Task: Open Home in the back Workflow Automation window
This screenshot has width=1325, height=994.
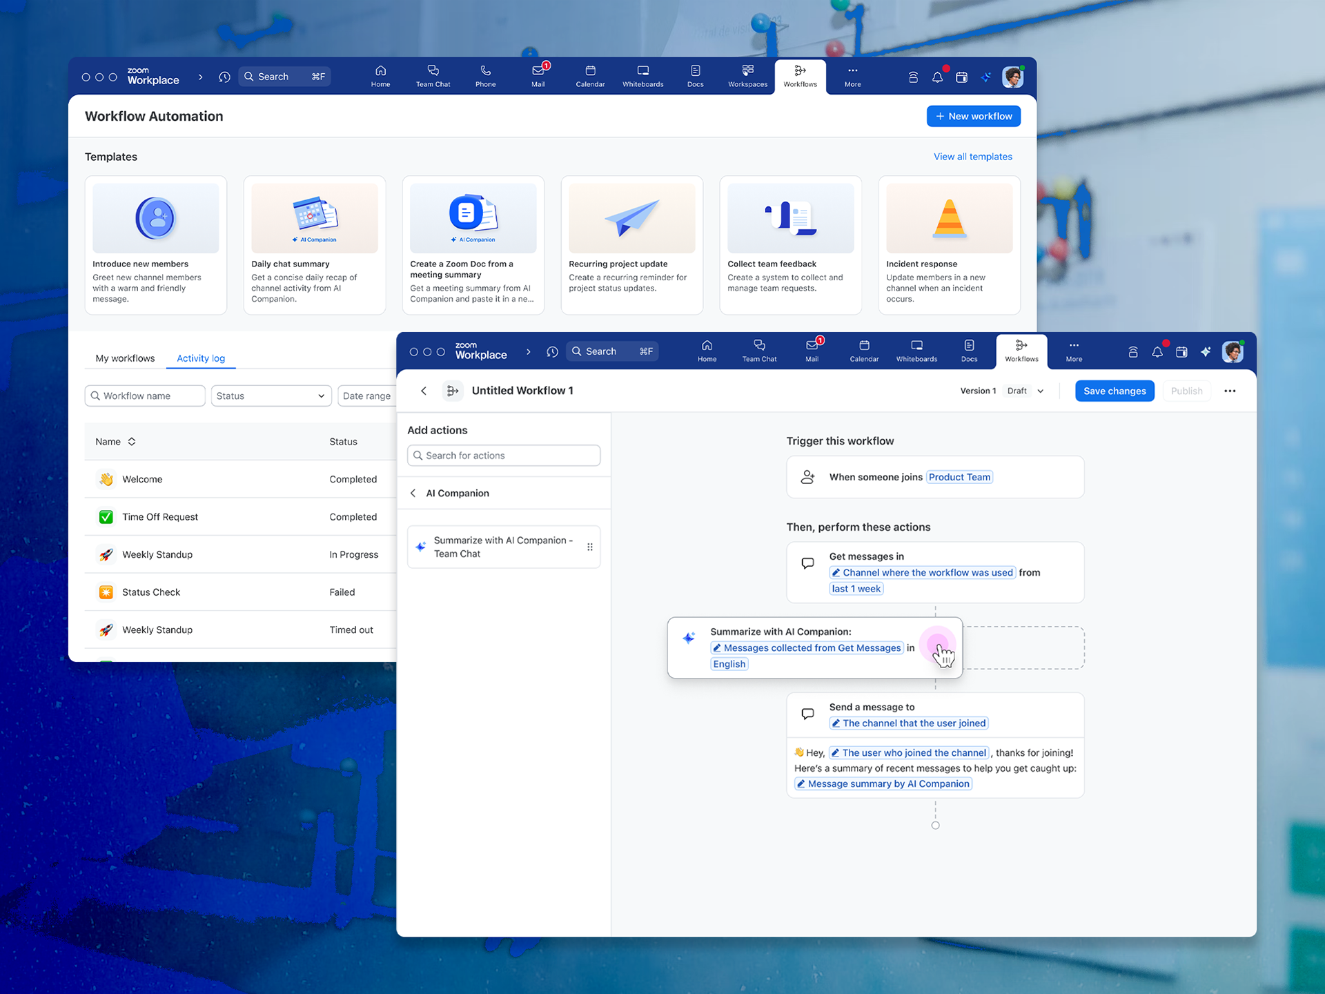Action: (380, 77)
